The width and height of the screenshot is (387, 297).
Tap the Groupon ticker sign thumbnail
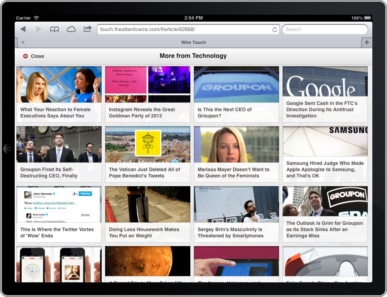(x=325, y=201)
